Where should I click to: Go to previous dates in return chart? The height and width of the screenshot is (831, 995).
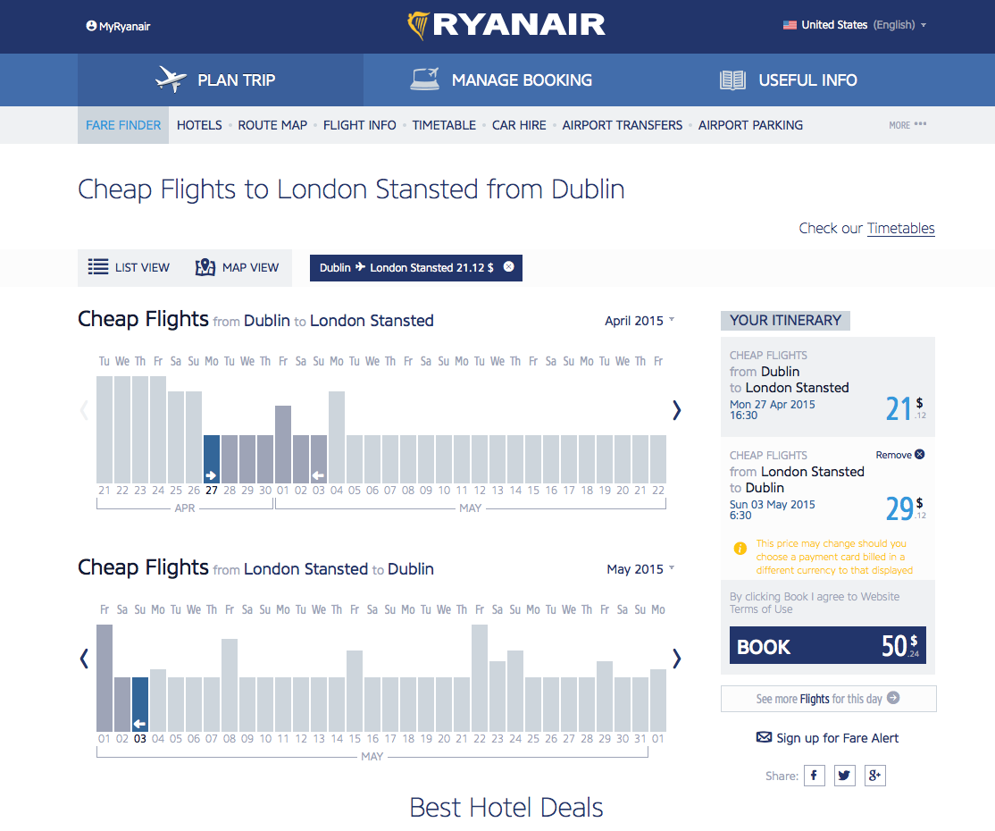tap(84, 659)
